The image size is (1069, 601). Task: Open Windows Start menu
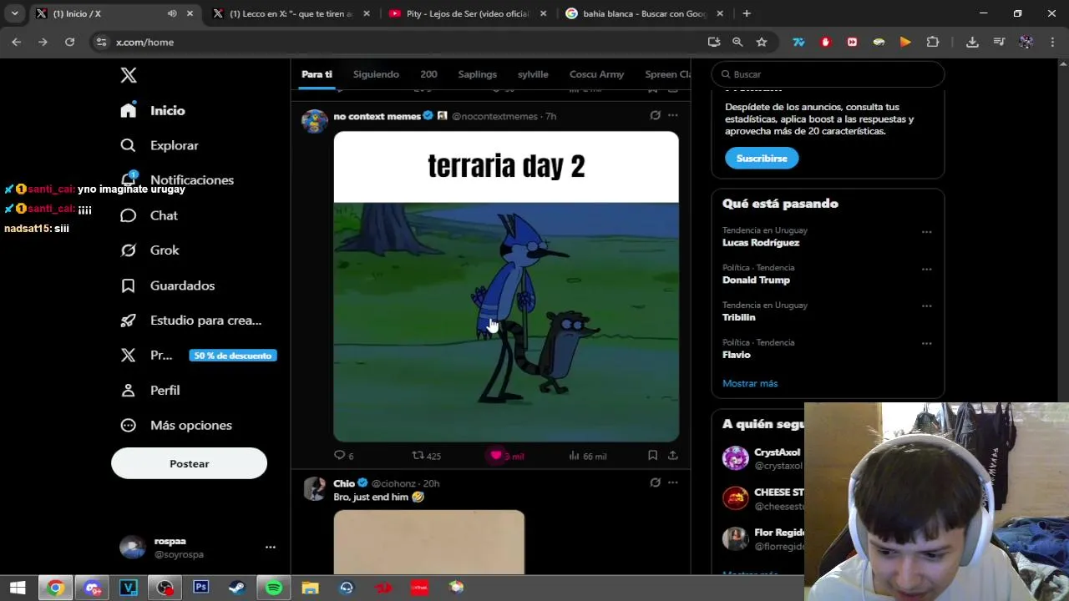point(17,588)
